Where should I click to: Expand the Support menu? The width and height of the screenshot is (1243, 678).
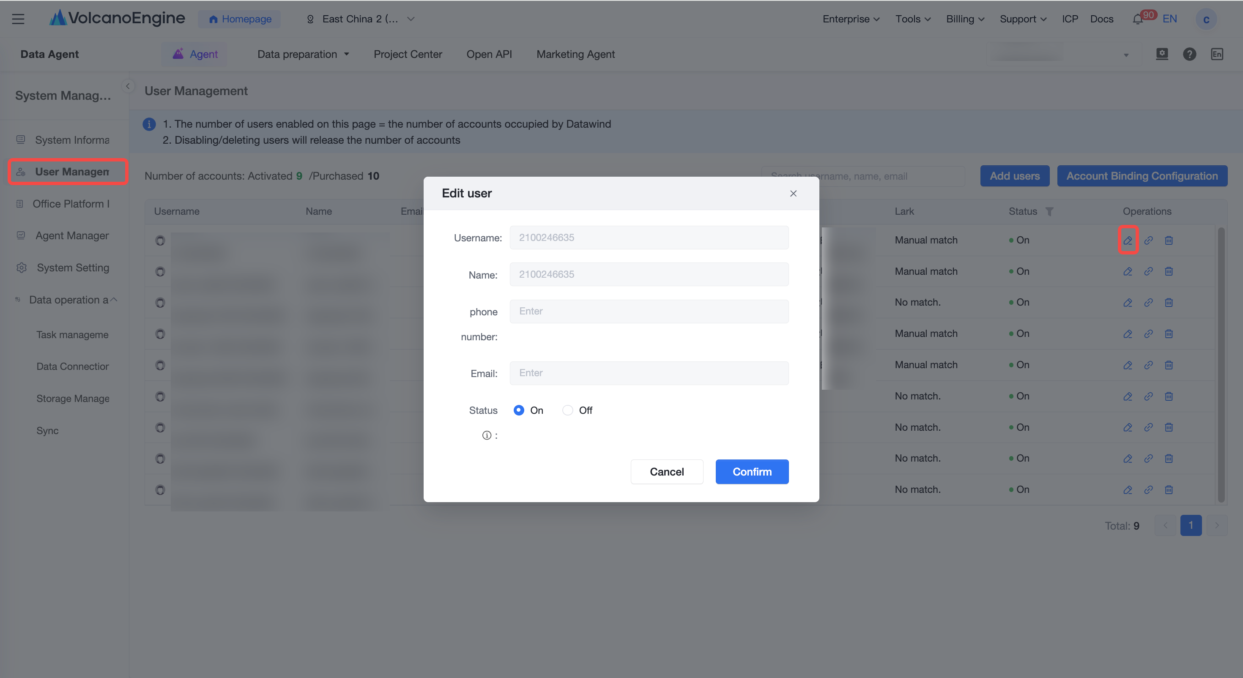(x=1023, y=19)
